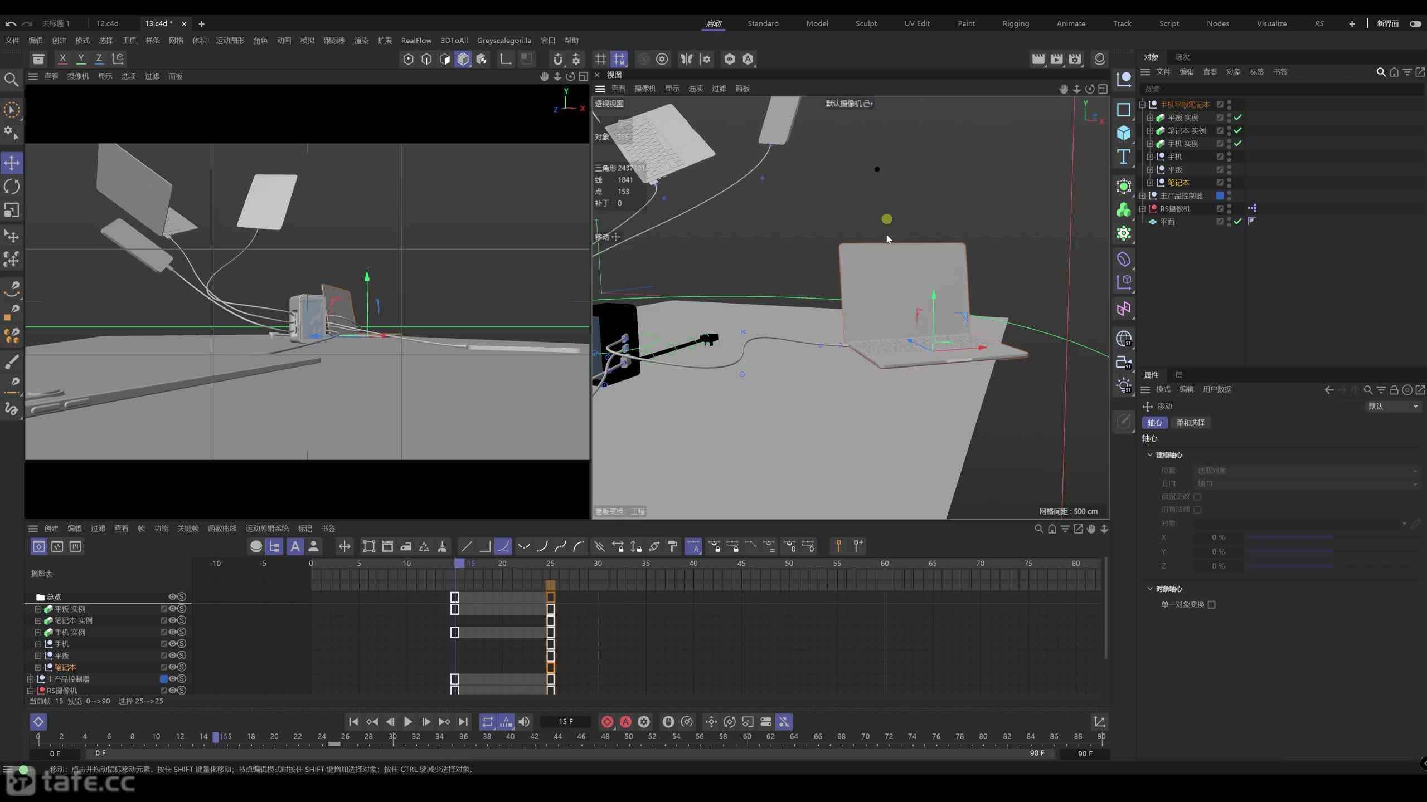The width and height of the screenshot is (1427, 802).
Task: Click the 轴心 button in attributes
Action: click(x=1154, y=423)
